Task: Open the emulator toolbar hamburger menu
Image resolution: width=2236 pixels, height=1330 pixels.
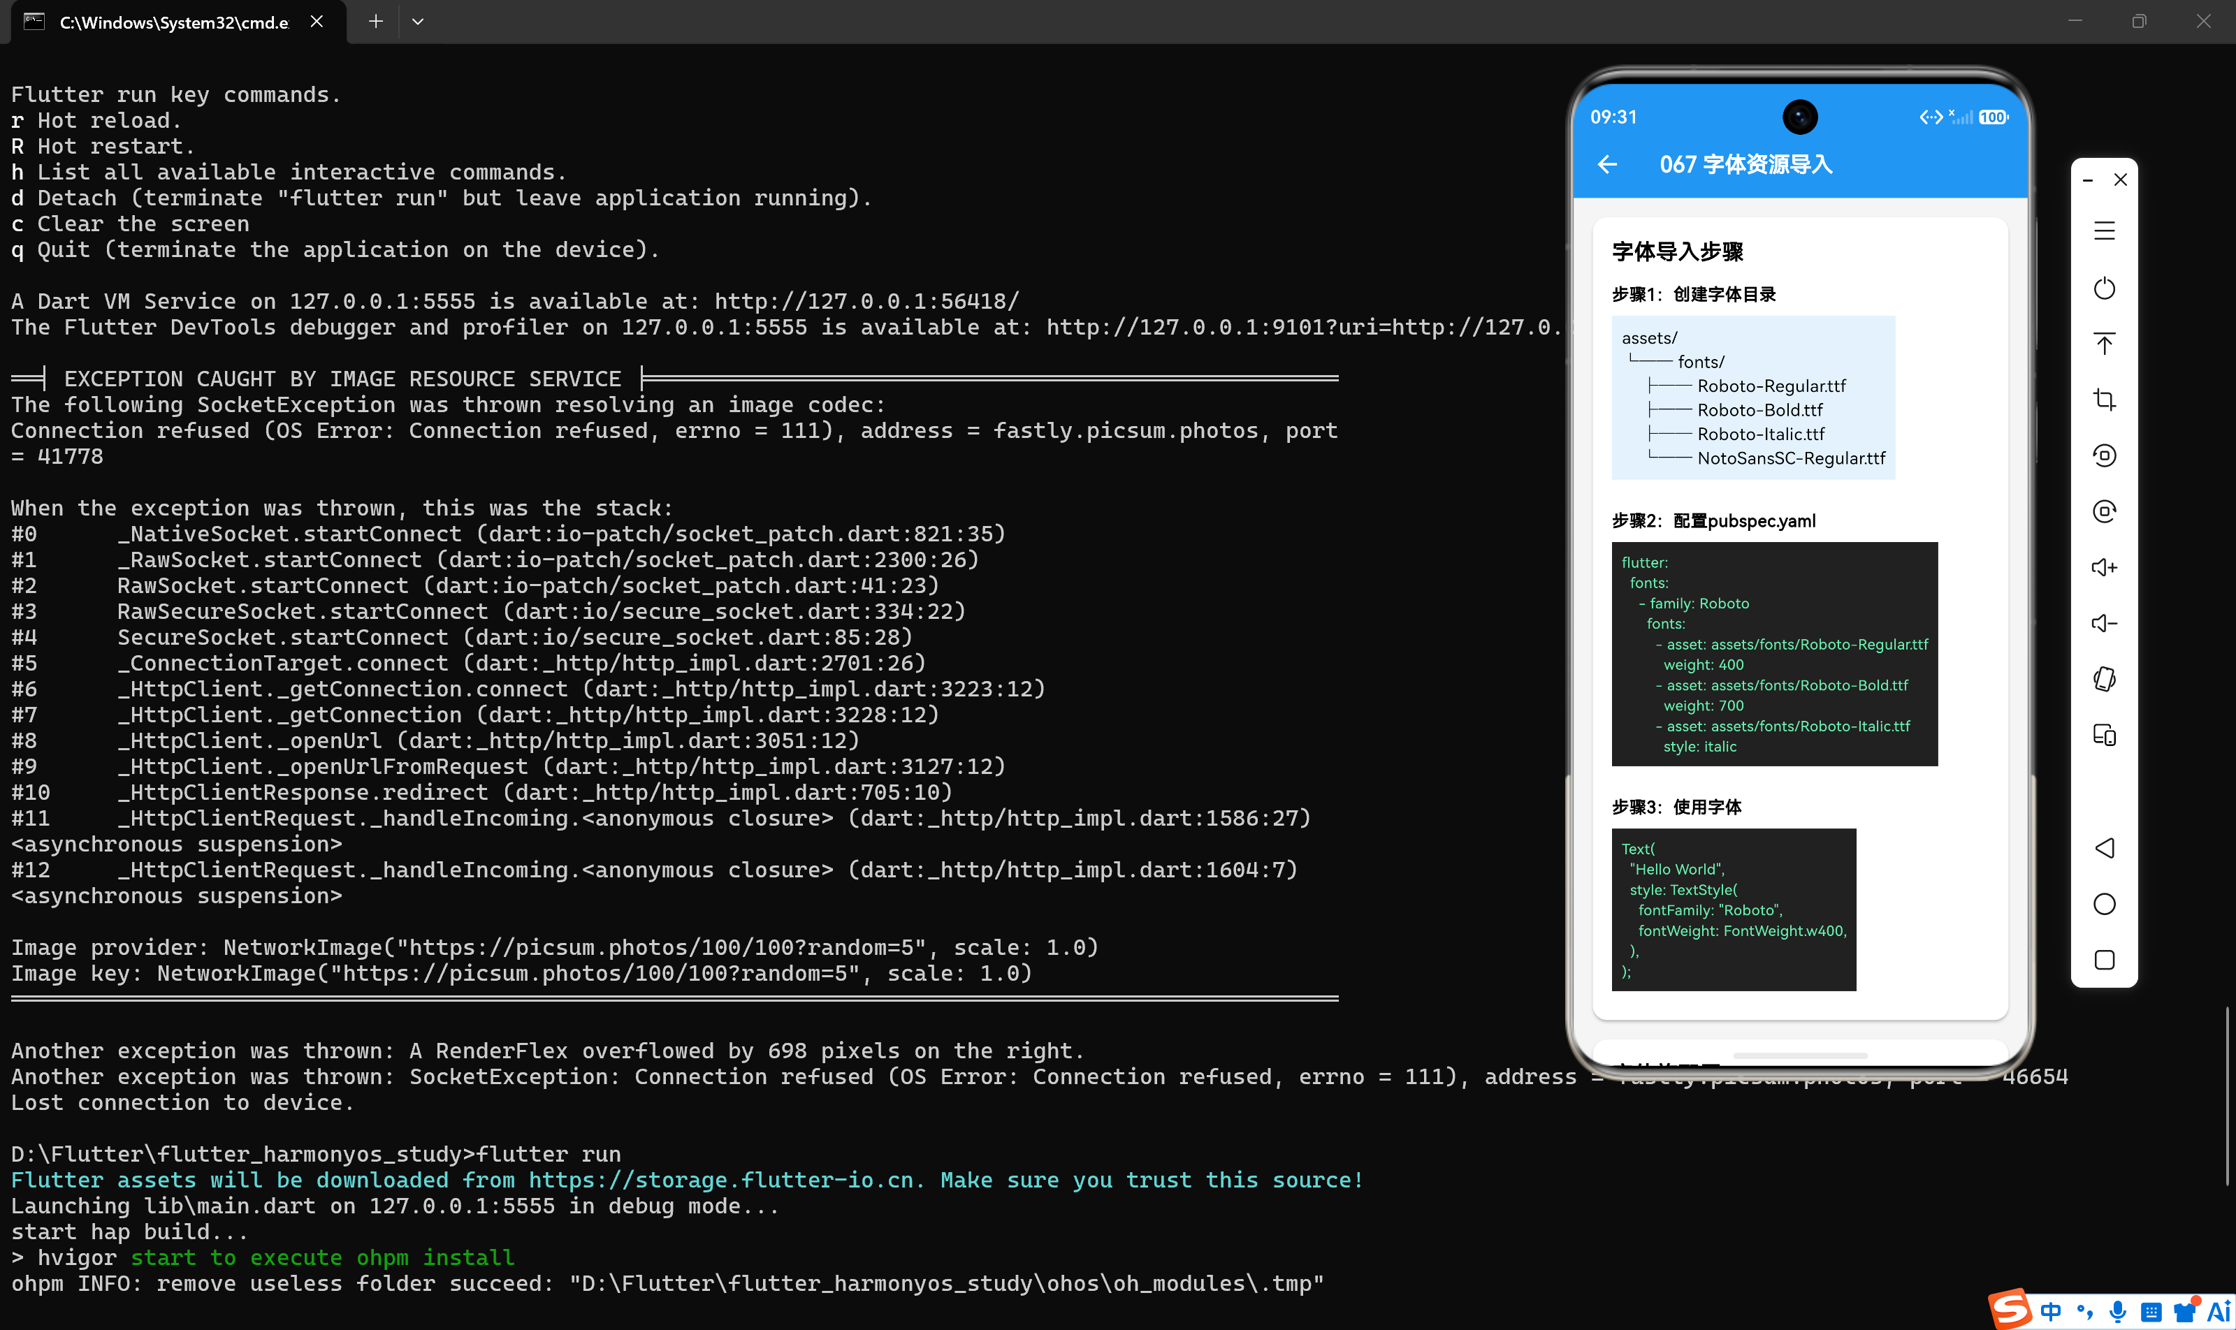Action: tap(2104, 231)
